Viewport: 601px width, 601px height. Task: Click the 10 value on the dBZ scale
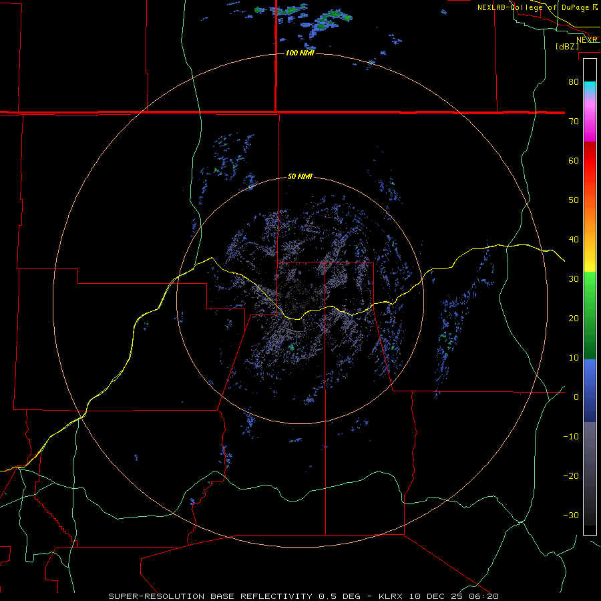coord(574,358)
